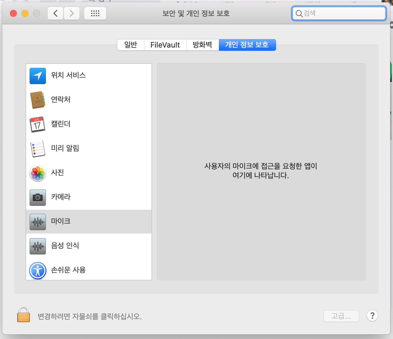Select the 마이크 row label

[x=61, y=221]
